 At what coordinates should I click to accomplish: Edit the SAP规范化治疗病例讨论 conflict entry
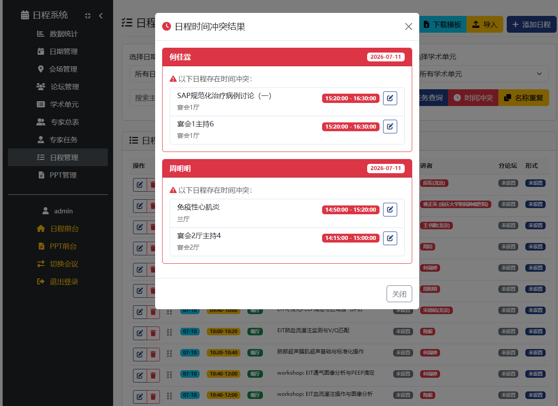click(390, 98)
